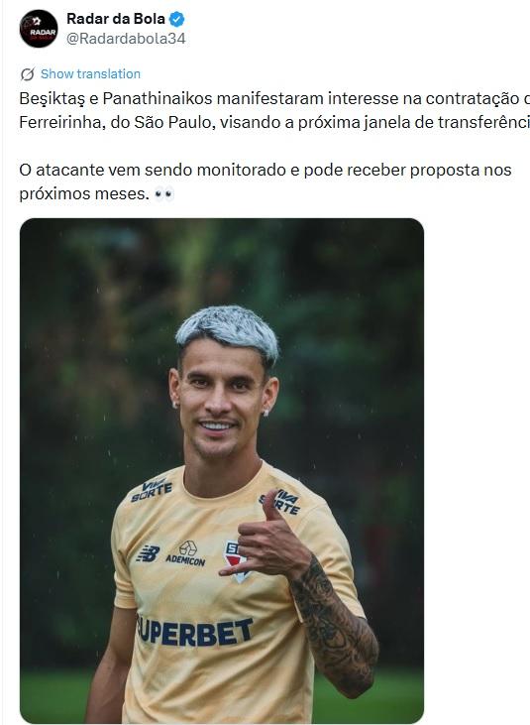
Task: Show translation of the tweet
Action: (x=90, y=74)
